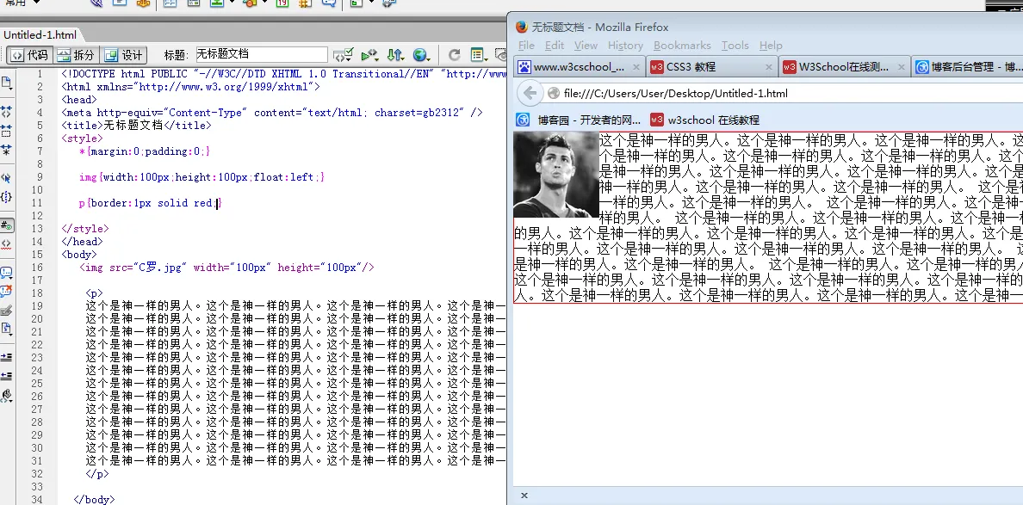Click the Refresh Design View icon
This screenshot has height=505, width=1023.
[x=454, y=55]
